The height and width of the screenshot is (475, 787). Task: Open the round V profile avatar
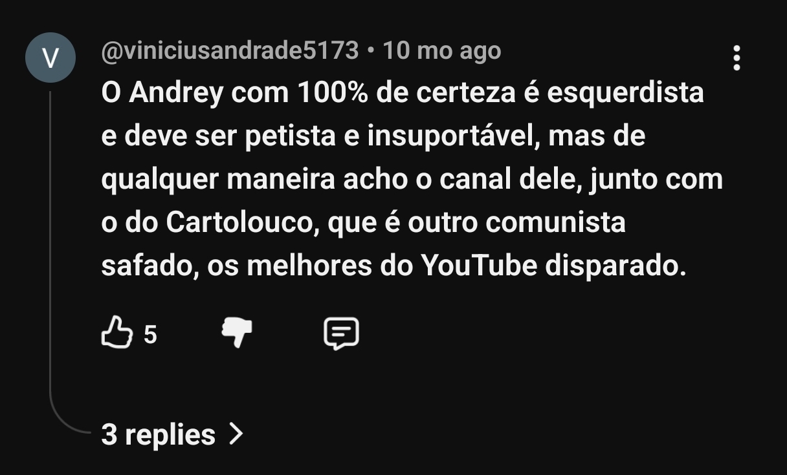click(x=50, y=58)
